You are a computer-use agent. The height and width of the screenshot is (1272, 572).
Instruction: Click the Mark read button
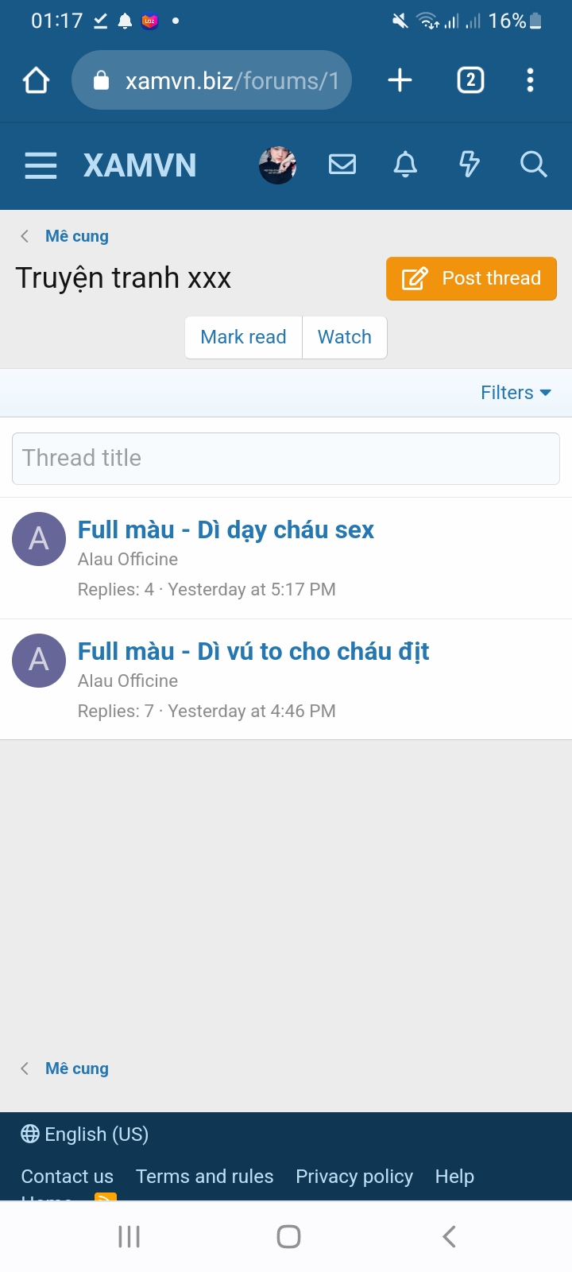pyautogui.click(x=243, y=337)
